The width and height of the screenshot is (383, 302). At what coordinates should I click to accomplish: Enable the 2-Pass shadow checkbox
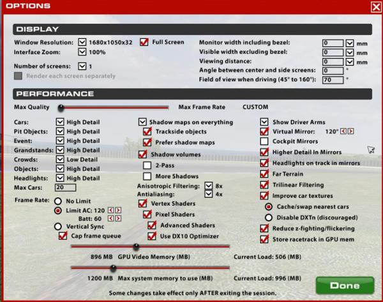point(147,165)
